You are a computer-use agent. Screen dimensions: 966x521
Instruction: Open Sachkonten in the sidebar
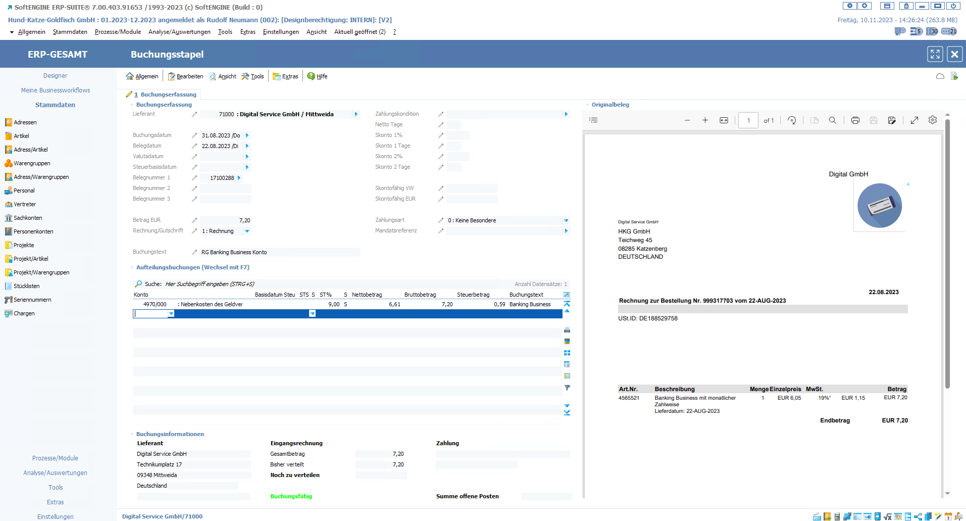point(28,218)
